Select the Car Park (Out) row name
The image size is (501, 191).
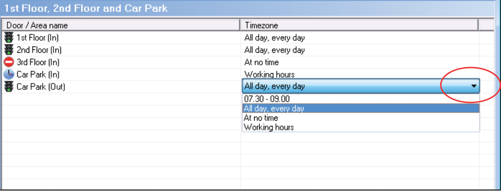pyautogui.click(x=41, y=87)
